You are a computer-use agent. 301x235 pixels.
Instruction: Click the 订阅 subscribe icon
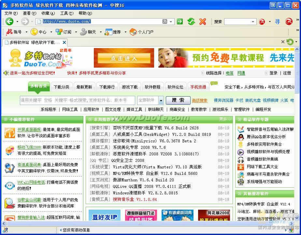(59, 32)
